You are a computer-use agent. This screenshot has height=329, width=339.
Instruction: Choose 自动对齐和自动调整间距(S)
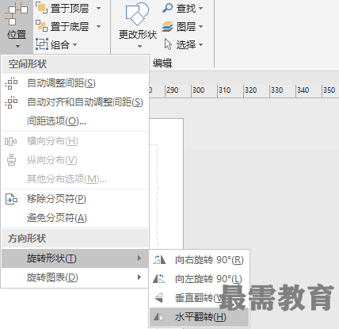coord(75,102)
